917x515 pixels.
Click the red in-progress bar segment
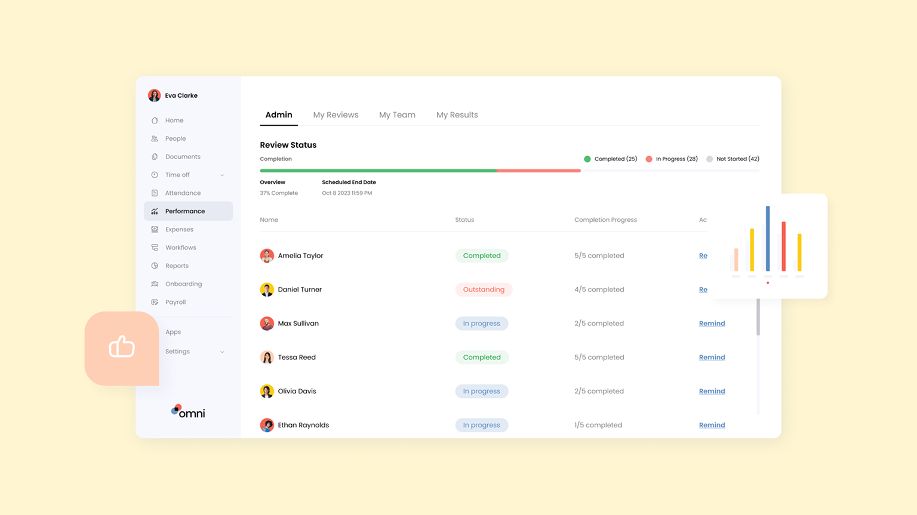(538, 171)
